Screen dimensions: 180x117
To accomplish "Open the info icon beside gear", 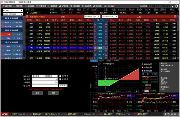I will click(173, 6).
